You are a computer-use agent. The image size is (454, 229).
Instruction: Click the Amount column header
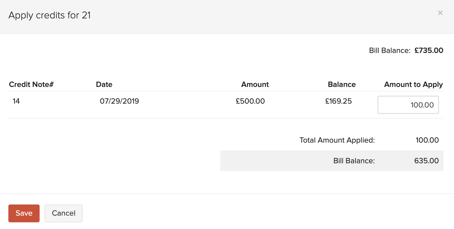tap(255, 84)
